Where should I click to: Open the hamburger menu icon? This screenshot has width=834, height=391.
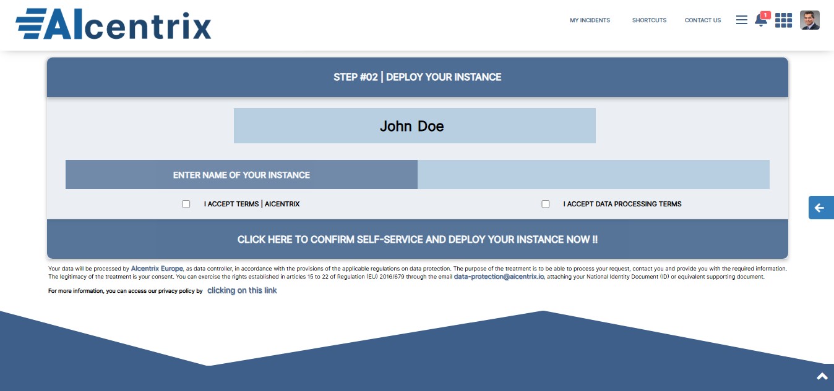741,20
